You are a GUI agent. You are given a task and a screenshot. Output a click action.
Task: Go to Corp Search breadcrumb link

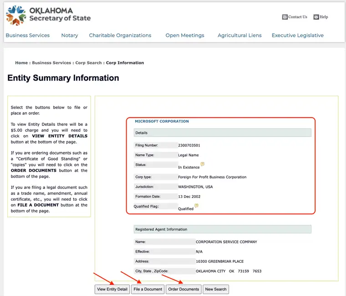pos(88,63)
